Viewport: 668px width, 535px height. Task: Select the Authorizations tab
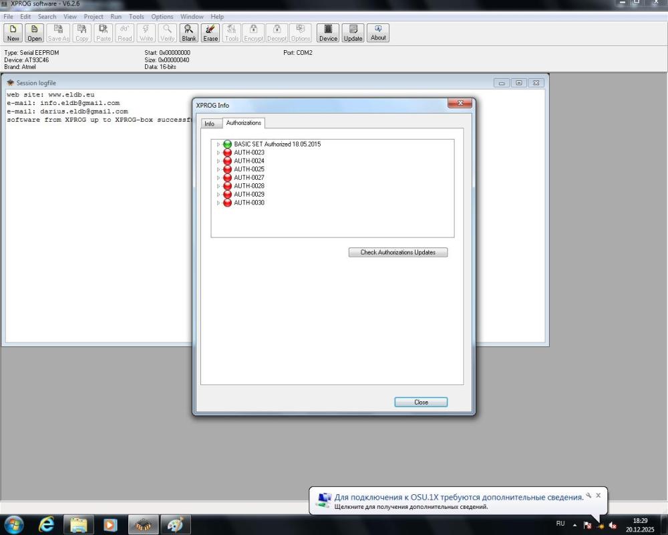click(x=244, y=123)
